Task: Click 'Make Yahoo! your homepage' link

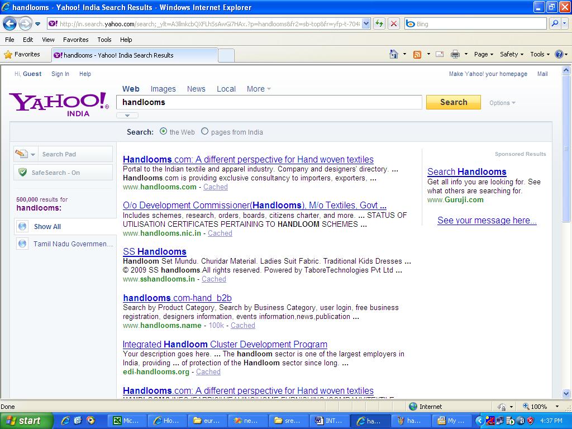Action: pos(488,74)
